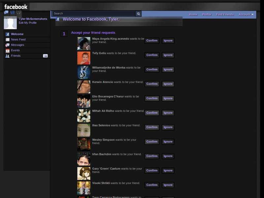Click the Friends count badge
Screen dimensions: 264x198
pyautogui.click(x=45, y=56)
